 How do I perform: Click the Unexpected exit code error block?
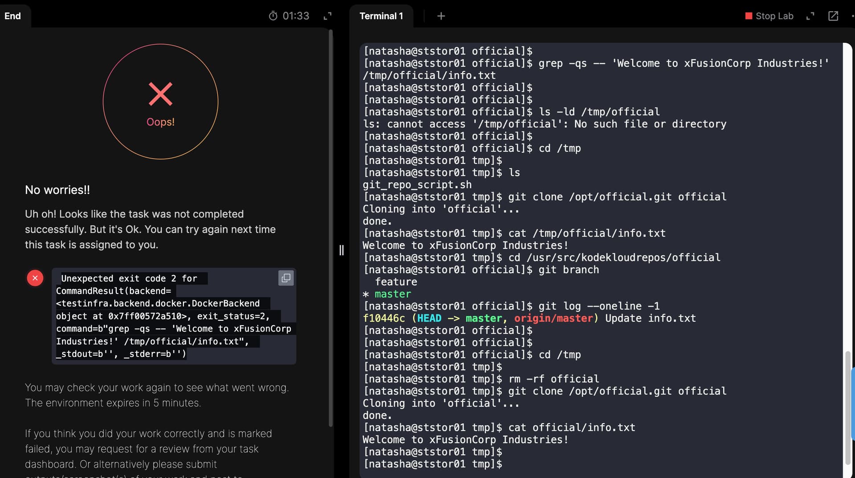(x=173, y=316)
